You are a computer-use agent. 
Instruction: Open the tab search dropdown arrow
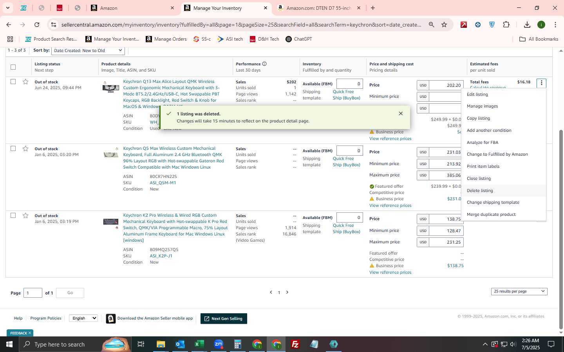click(x=7, y=8)
